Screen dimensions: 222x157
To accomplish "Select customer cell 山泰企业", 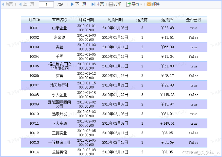I will pos(59,28).
